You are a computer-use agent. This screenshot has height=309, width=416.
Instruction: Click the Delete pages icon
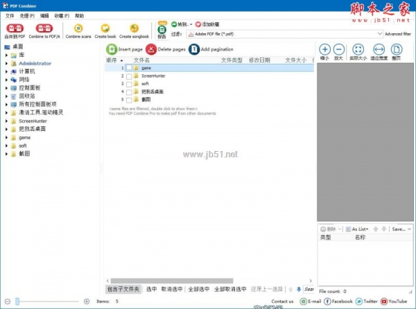[x=151, y=49]
